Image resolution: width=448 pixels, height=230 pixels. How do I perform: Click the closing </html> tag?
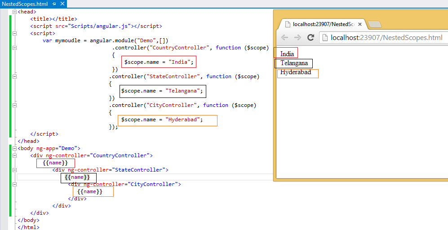[29, 227]
